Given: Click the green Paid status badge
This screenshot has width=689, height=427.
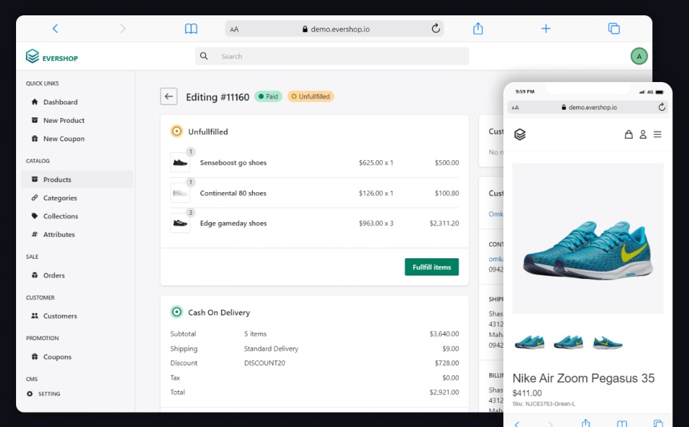Looking at the screenshot, I should (268, 97).
